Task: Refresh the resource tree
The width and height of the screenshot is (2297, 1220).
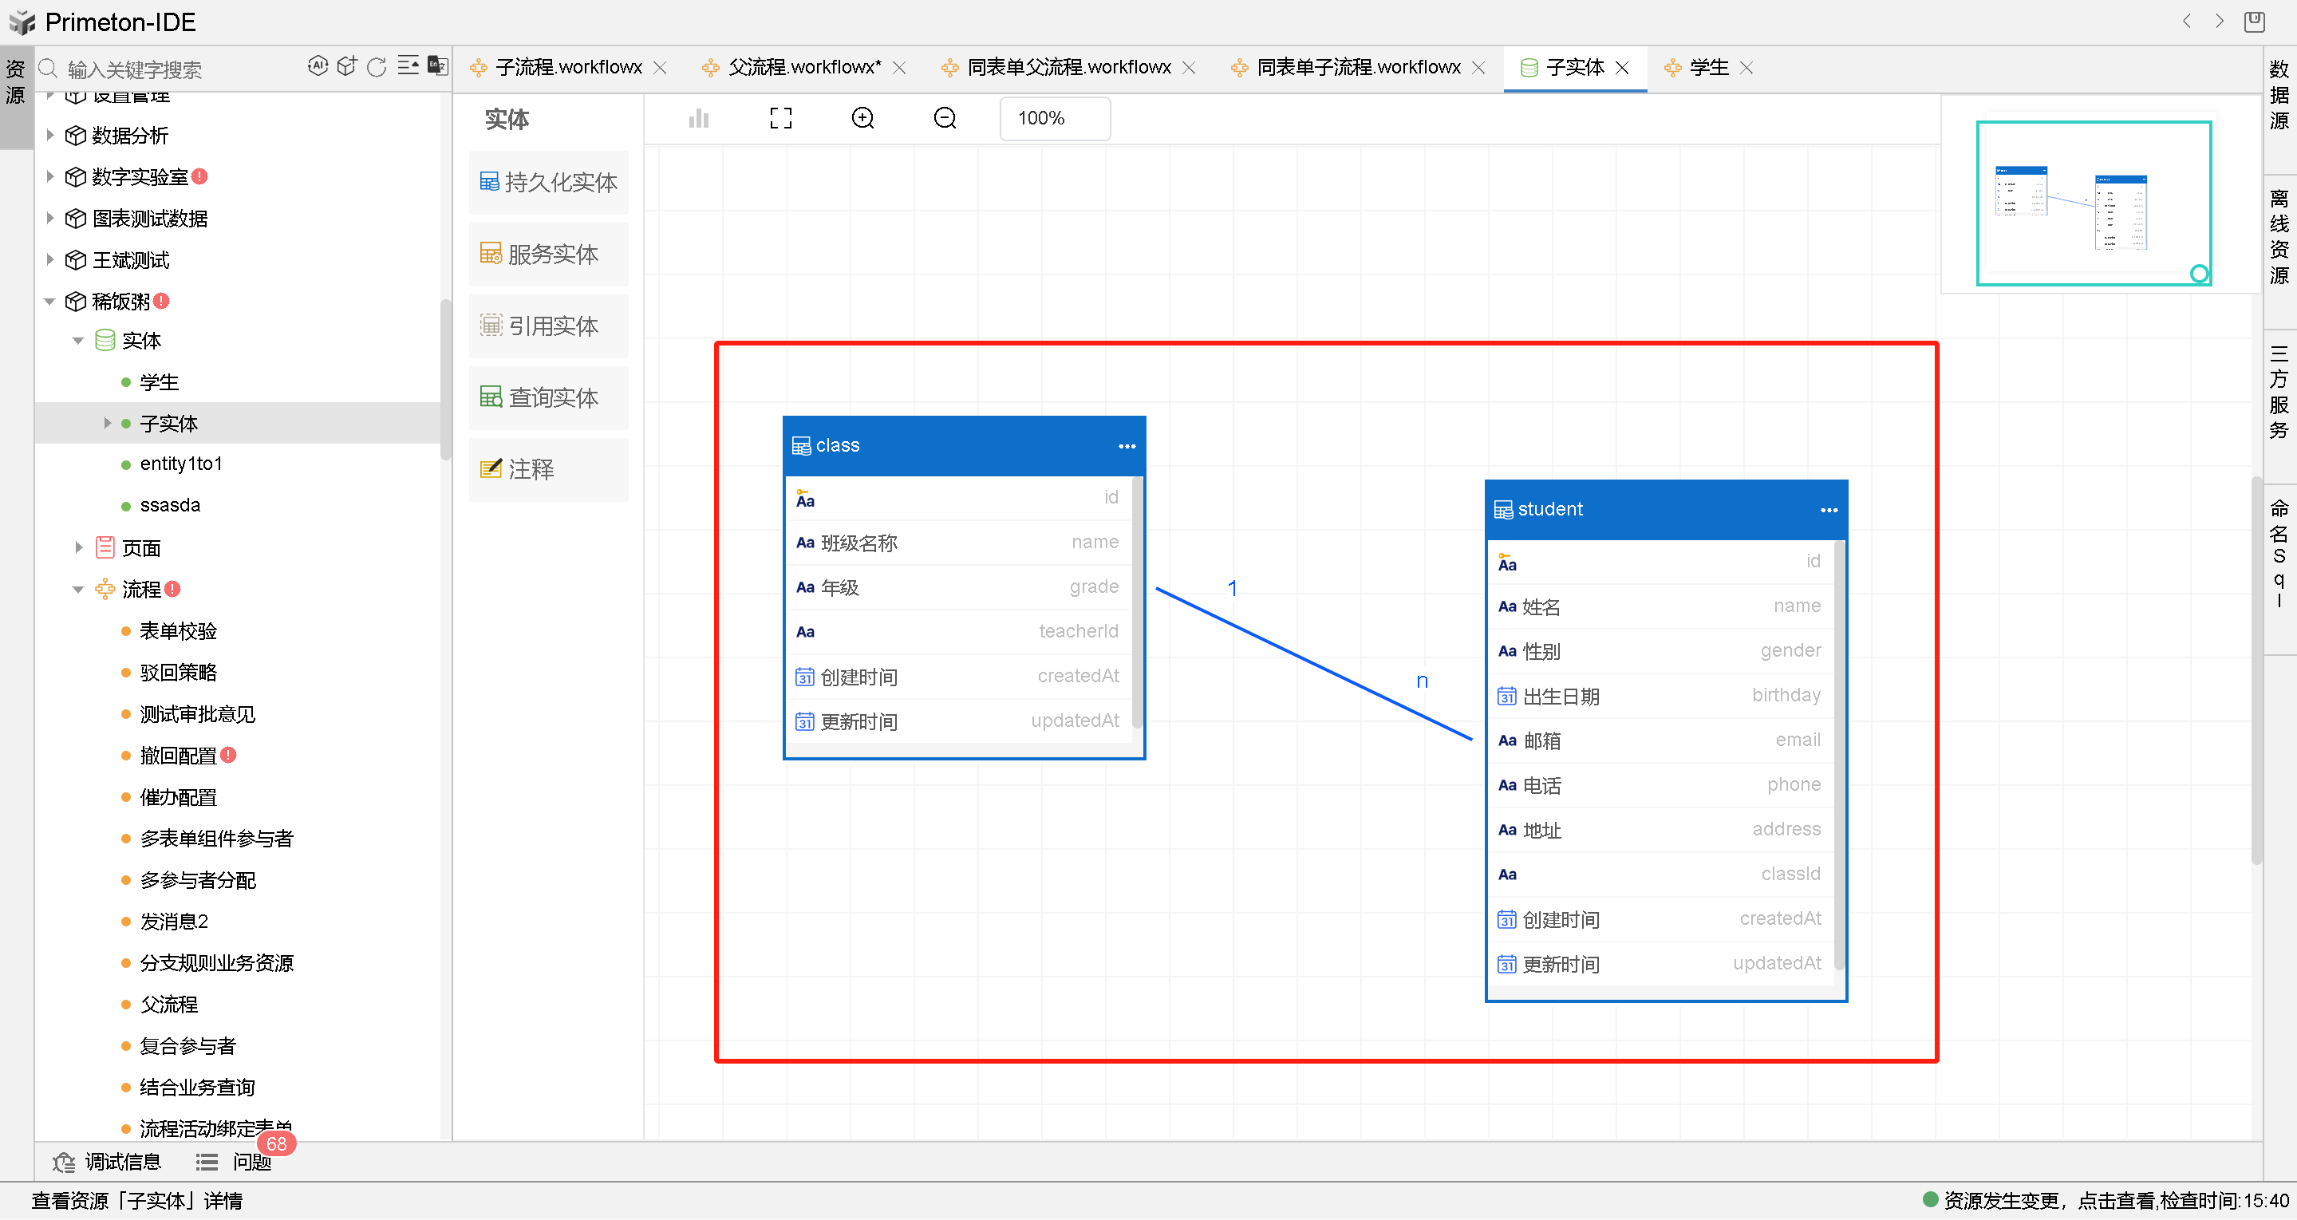Action: tap(377, 67)
